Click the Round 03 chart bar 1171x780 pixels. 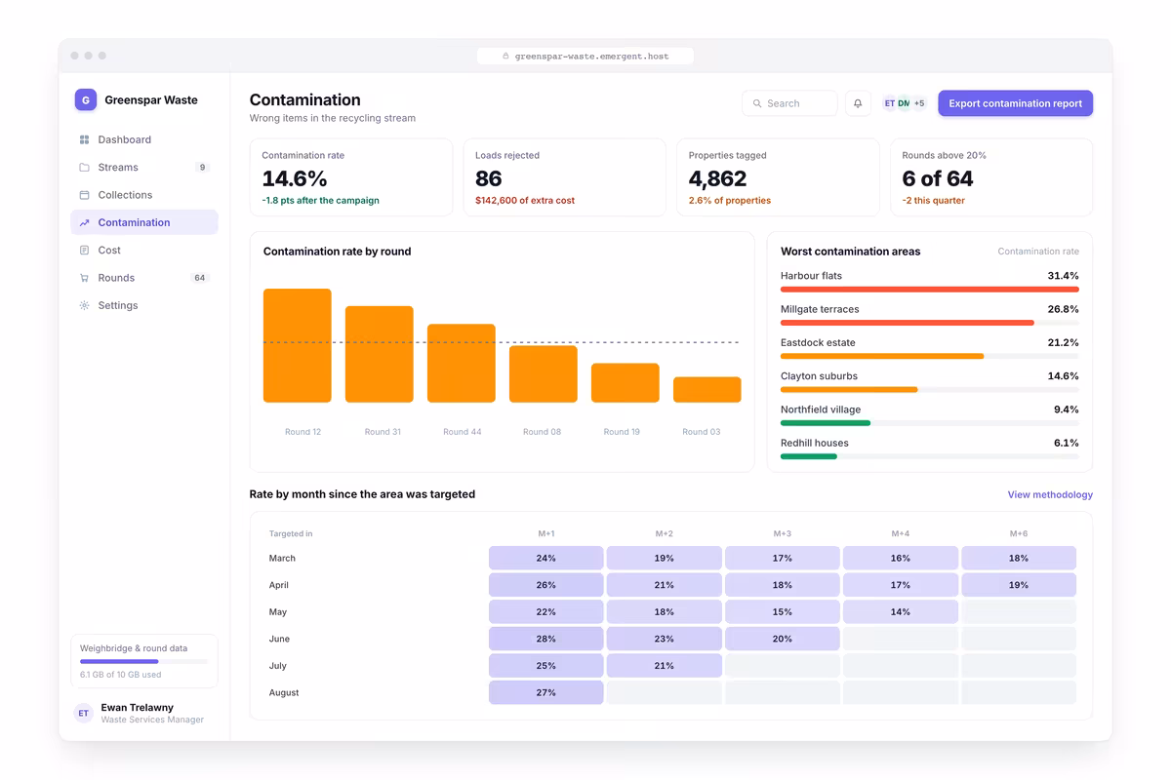tap(707, 390)
